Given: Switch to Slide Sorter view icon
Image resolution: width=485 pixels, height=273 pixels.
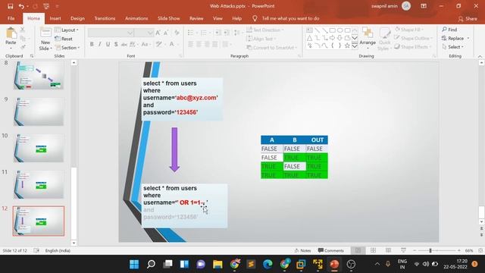Looking at the screenshot, I should [373, 250].
